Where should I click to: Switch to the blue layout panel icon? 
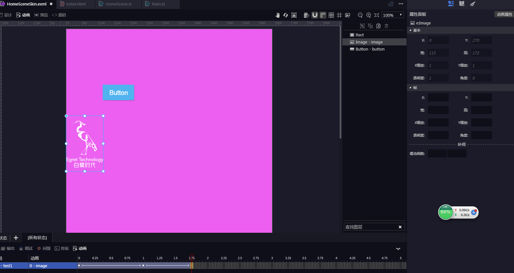point(451,4)
